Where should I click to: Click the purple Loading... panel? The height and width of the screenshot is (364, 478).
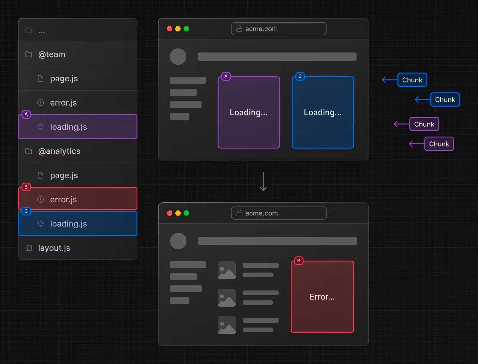(249, 112)
